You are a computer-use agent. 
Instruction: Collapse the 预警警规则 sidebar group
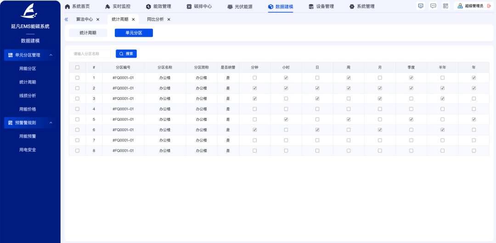pyautogui.click(x=51, y=122)
